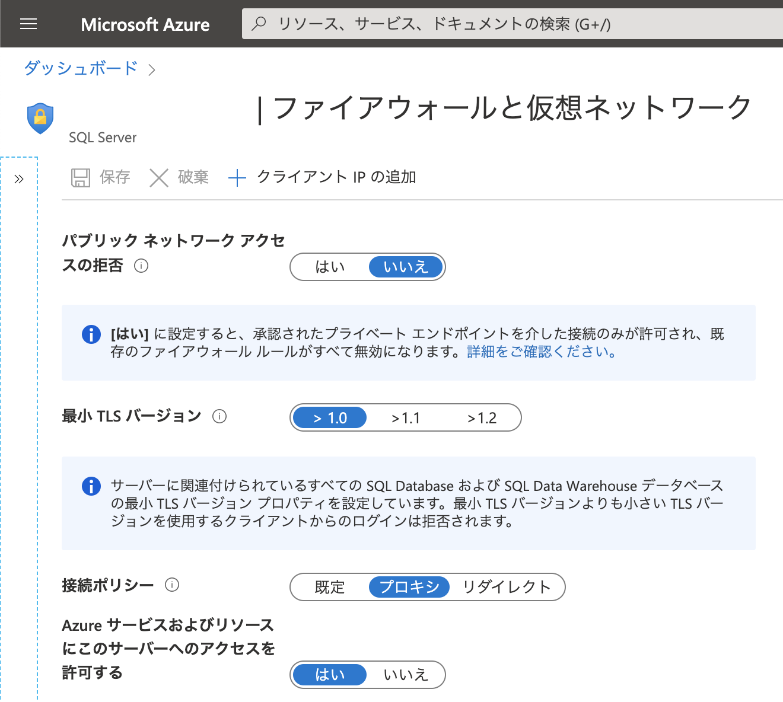
Task: Click the plus icon for adding client IP
Action: (237, 177)
